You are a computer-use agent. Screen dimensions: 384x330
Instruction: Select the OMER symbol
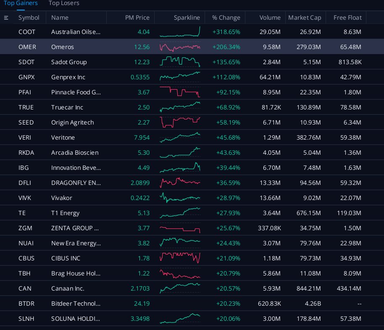pyautogui.click(x=27, y=47)
